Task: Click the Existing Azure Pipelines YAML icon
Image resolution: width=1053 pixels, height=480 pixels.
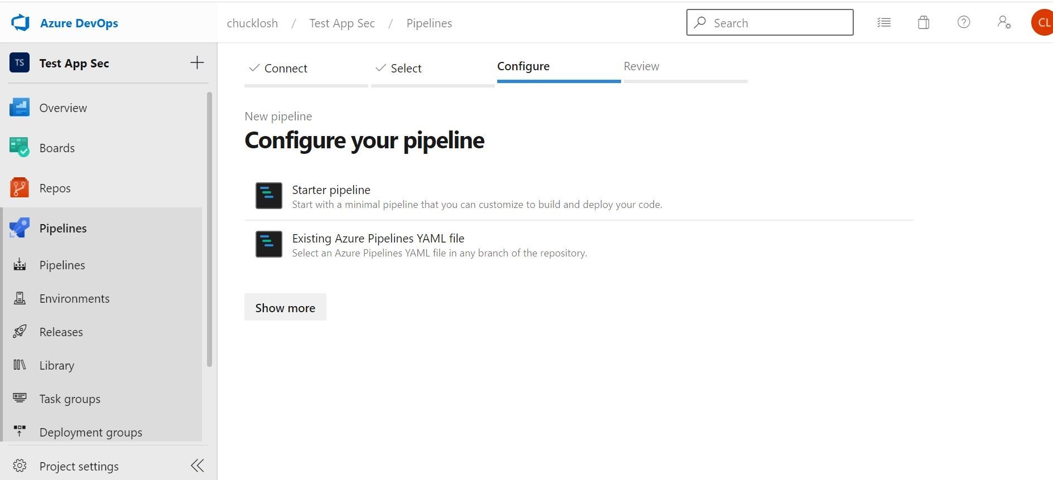Action: pyautogui.click(x=269, y=244)
